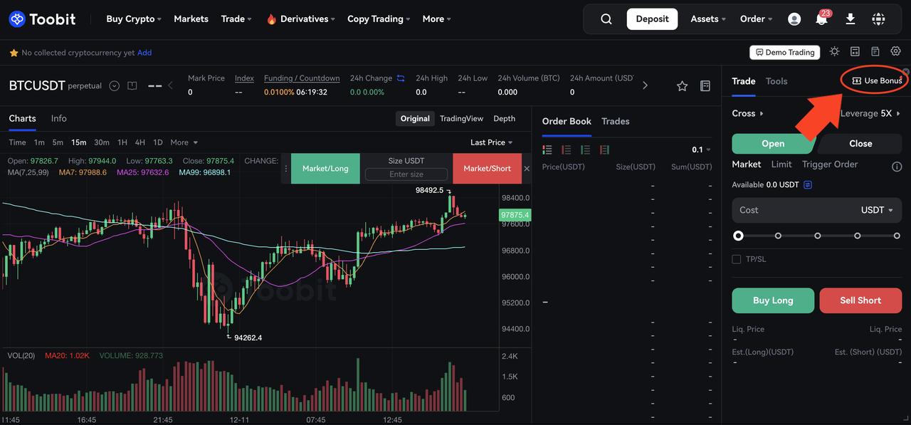Select the first order book view icon
The image size is (911, 425).
coord(547,149)
